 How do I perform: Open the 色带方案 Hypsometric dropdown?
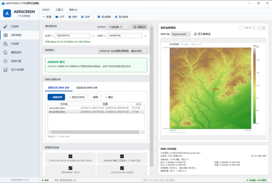[181, 34]
